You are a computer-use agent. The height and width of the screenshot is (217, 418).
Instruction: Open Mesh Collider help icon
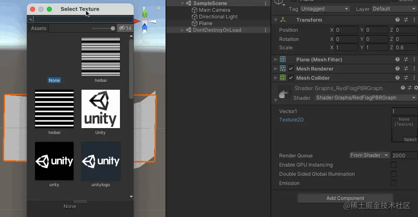coord(398,78)
